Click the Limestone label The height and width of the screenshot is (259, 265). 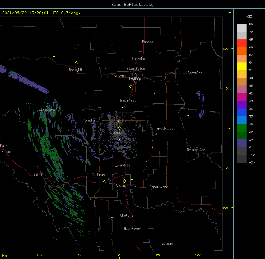(47, 110)
